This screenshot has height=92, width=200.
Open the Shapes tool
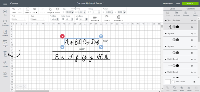(x=5, y=64)
